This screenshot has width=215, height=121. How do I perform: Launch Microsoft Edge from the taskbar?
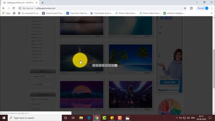point(89,118)
